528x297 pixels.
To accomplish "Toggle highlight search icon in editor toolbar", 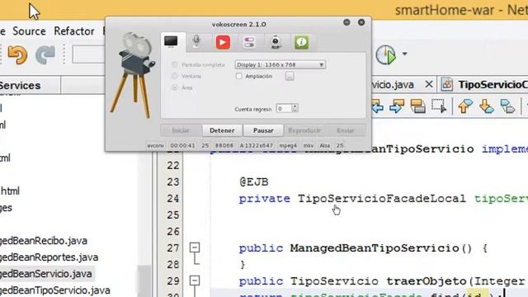I will [418, 106].
